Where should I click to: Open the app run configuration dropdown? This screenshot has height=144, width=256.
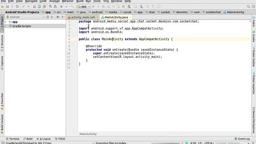pos(84,7)
